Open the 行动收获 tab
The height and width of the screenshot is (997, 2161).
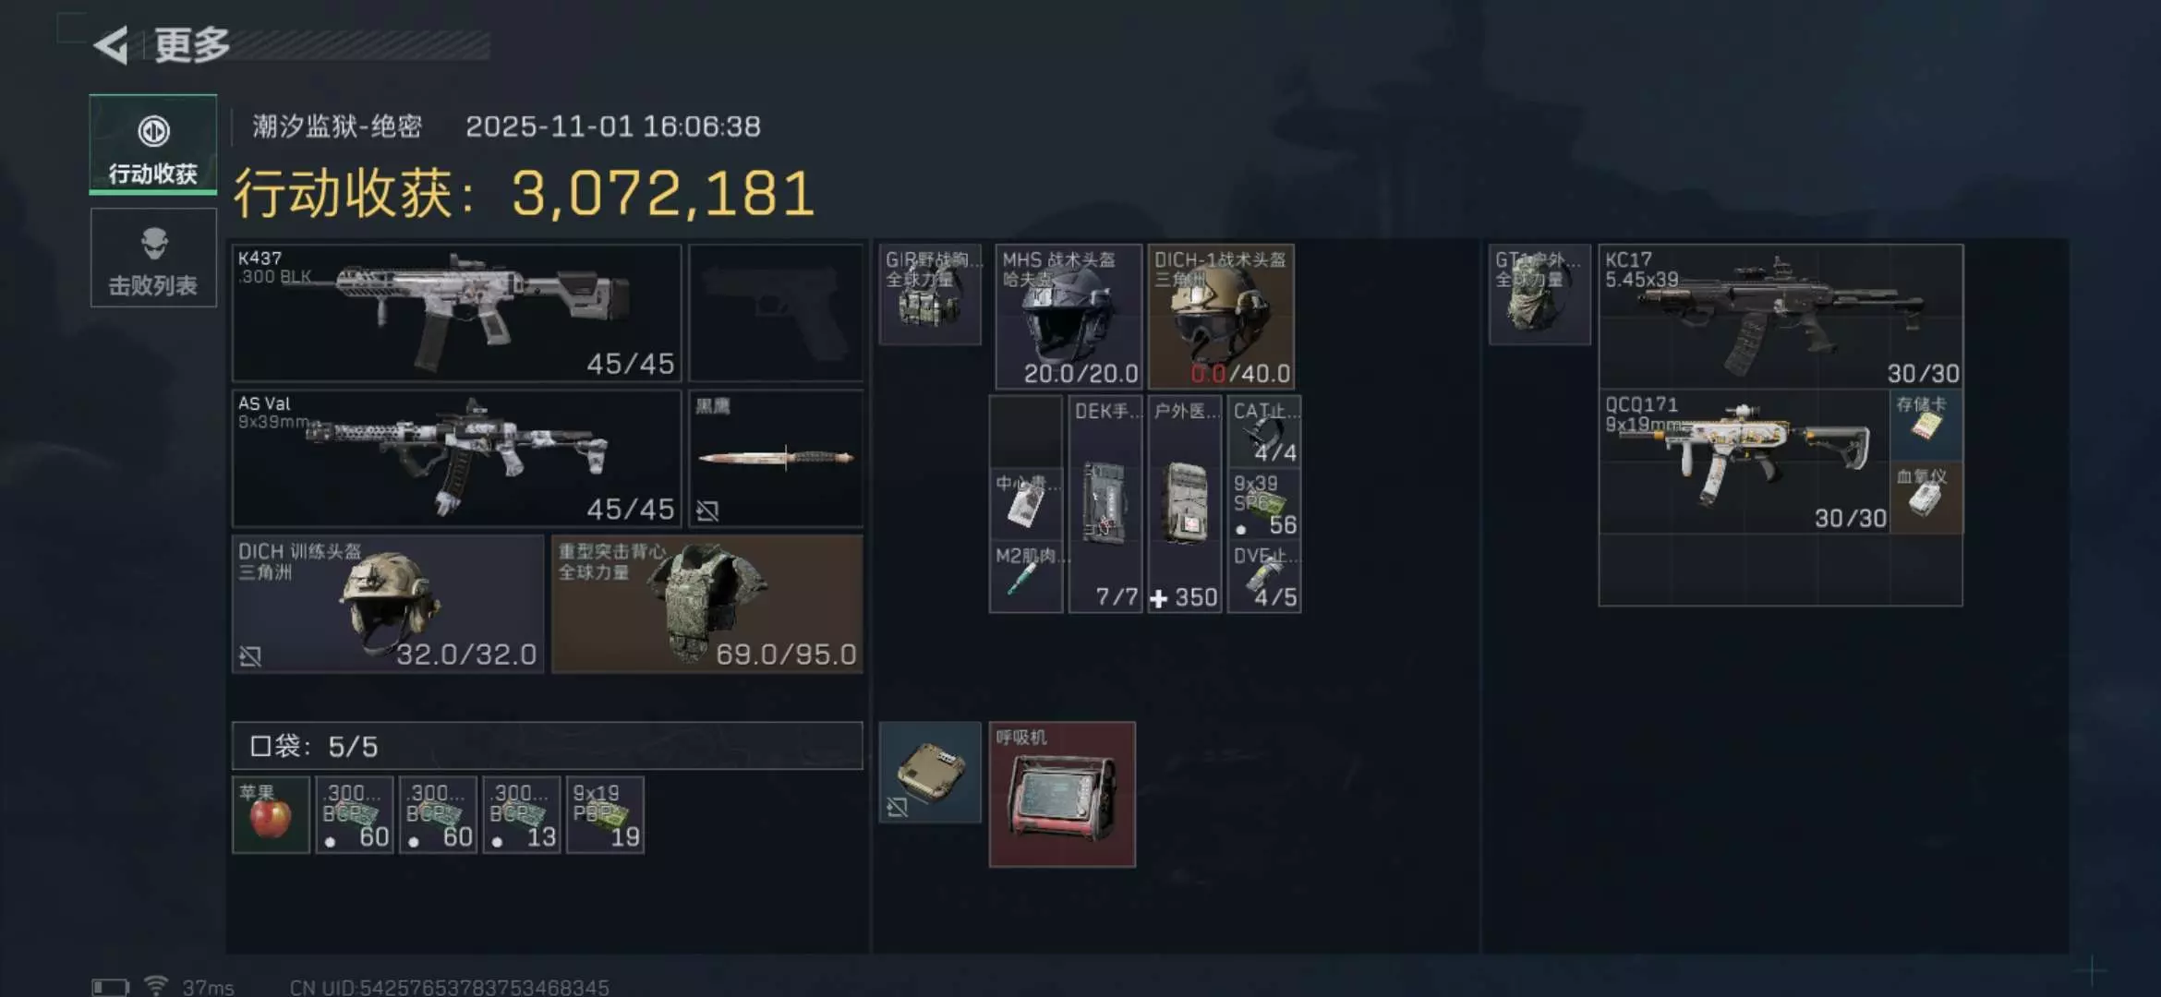[153, 145]
